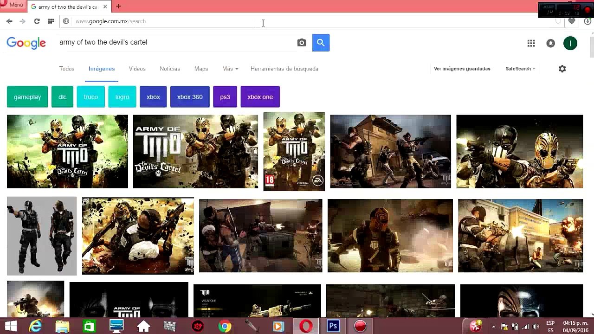Reload the current page
This screenshot has height=334, width=594.
pyautogui.click(x=37, y=21)
